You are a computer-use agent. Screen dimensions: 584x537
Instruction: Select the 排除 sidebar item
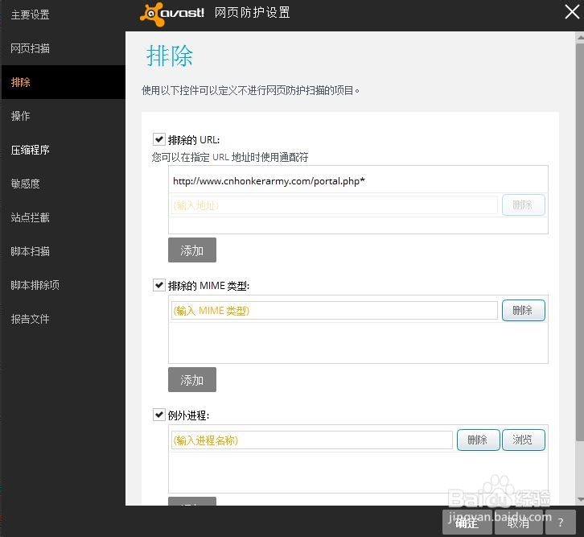point(64,82)
